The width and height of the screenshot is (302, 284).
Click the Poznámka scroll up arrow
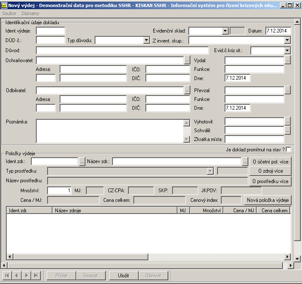click(x=187, y=123)
